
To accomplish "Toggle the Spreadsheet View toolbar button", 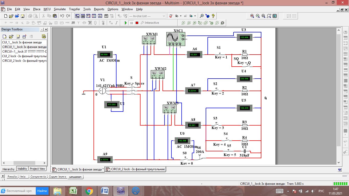I will tap(83, 16).
